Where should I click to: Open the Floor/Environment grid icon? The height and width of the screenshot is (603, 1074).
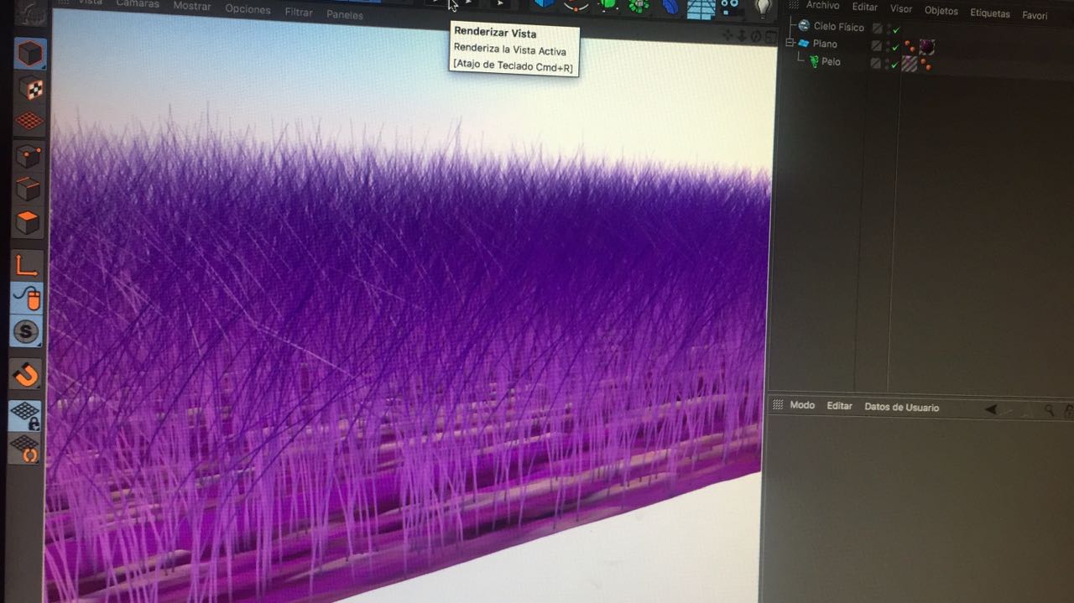701,8
